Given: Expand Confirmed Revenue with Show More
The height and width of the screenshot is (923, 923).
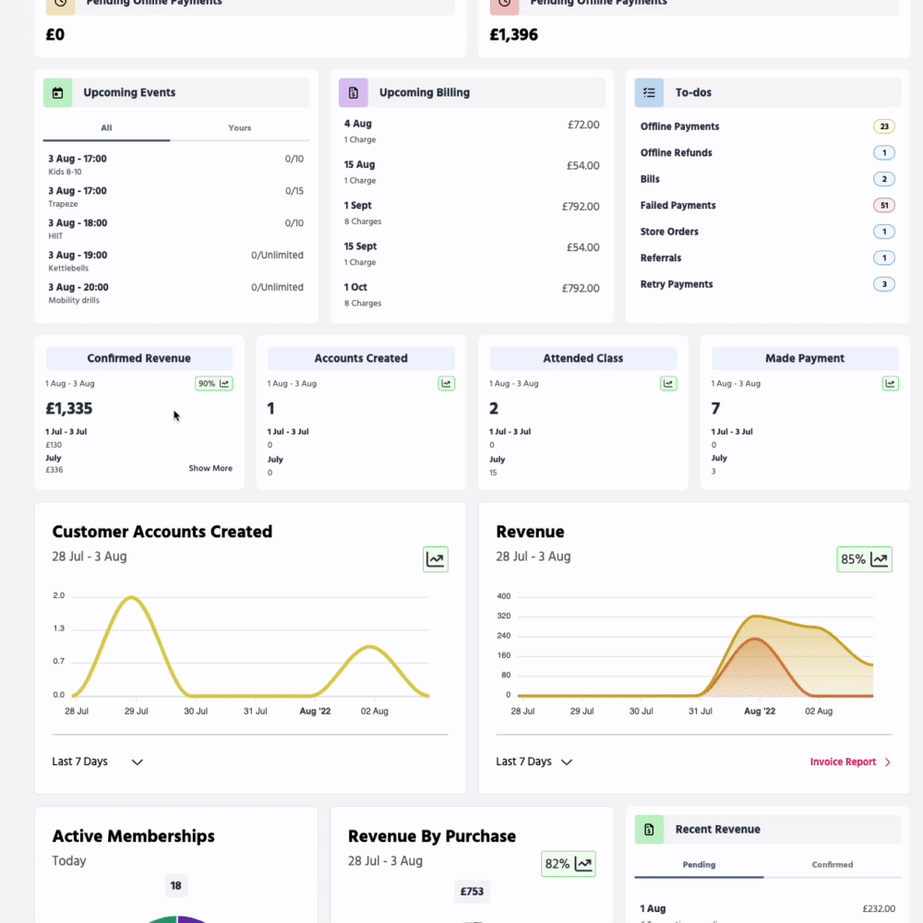Looking at the screenshot, I should click(210, 469).
